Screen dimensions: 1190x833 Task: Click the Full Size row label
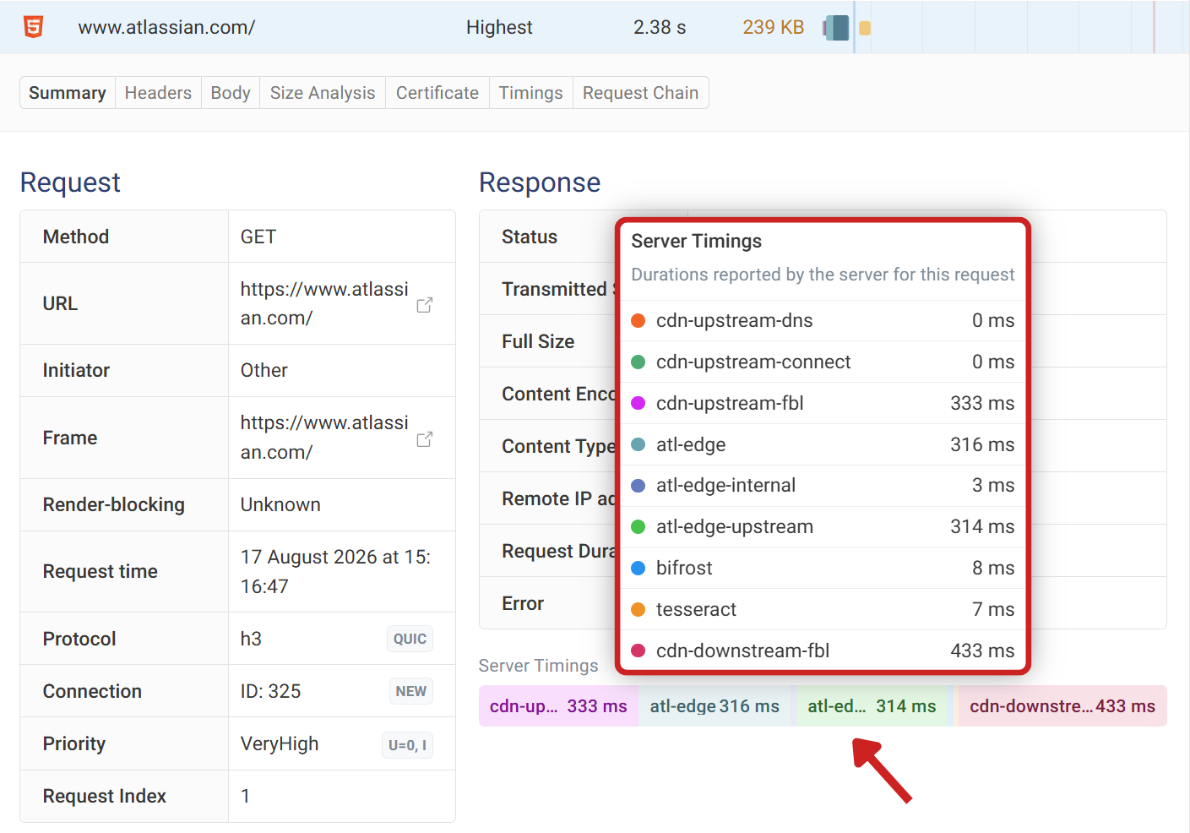[538, 342]
